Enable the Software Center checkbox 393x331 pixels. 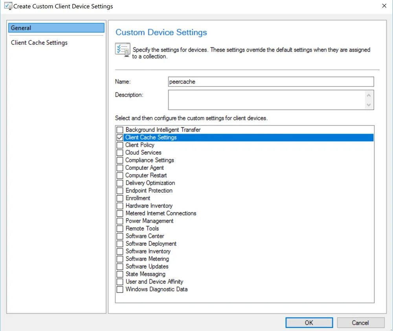[120, 236]
